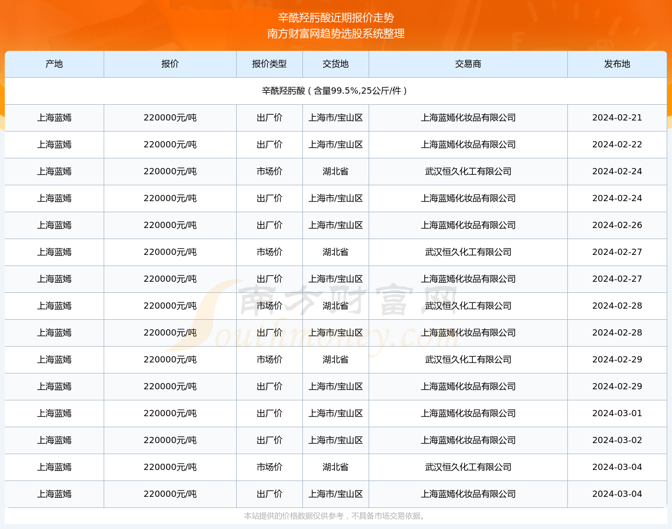
Task: Select 220000元/吨 in the 2024-03-01 row
Action: tap(170, 413)
